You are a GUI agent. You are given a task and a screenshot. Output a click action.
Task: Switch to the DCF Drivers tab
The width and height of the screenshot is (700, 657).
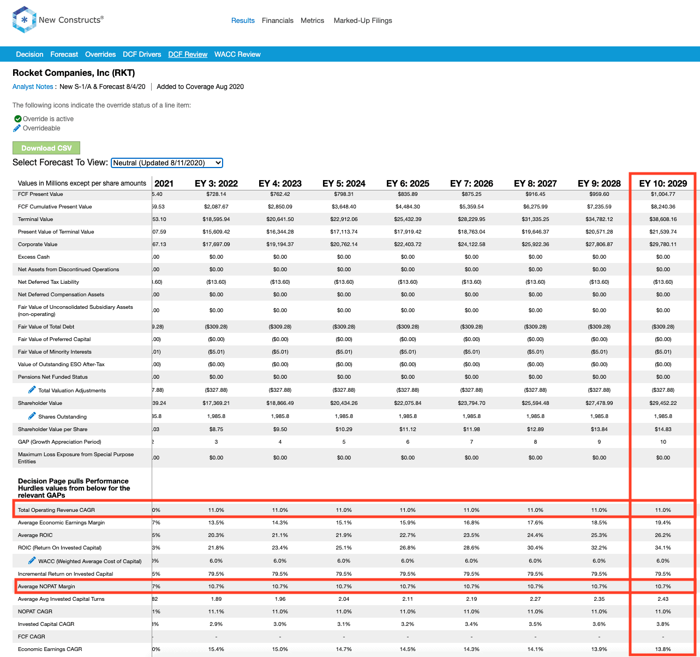142,54
